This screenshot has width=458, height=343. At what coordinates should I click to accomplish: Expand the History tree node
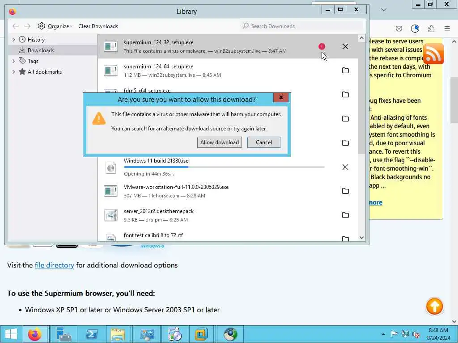[x=13, y=40]
